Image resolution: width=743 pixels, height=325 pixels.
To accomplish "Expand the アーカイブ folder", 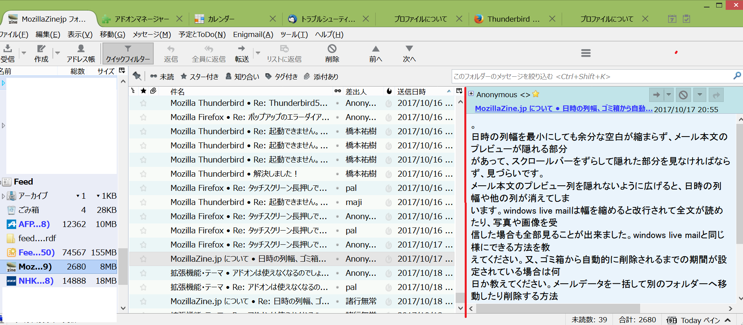I will (x=3, y=196).
